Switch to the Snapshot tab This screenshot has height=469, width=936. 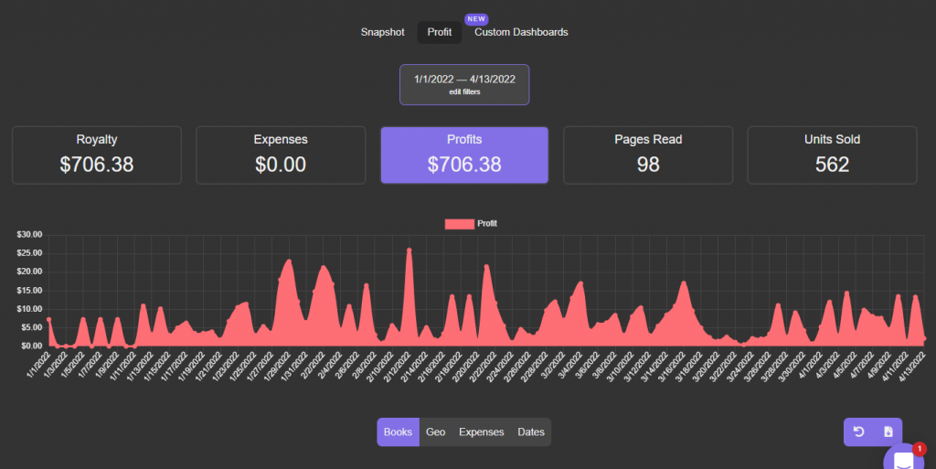point(382,32)
